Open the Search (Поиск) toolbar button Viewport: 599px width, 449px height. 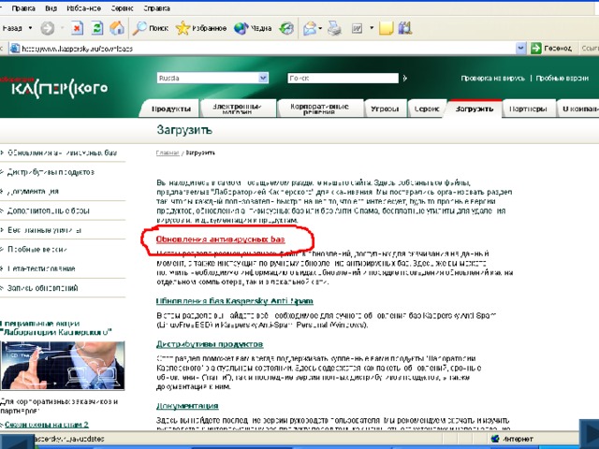(151, 28)
